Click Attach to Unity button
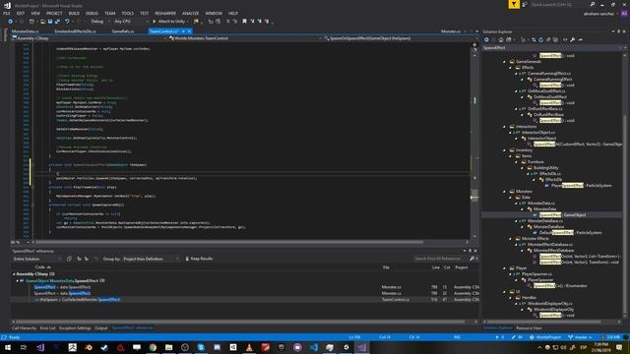Image resolution: width=630 pixels, height=354 pixels. 168,22
